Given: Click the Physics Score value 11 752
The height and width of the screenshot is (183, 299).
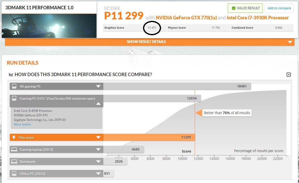Looking at the screenshot, I should (216, 28).
